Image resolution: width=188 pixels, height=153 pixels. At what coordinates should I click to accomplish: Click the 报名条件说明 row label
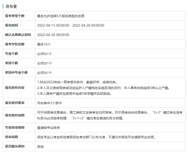coord(15,115)
